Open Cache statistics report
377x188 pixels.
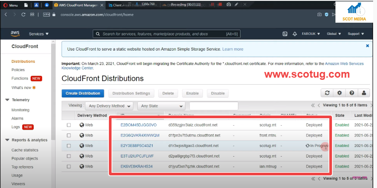click(x=25, y=150)
